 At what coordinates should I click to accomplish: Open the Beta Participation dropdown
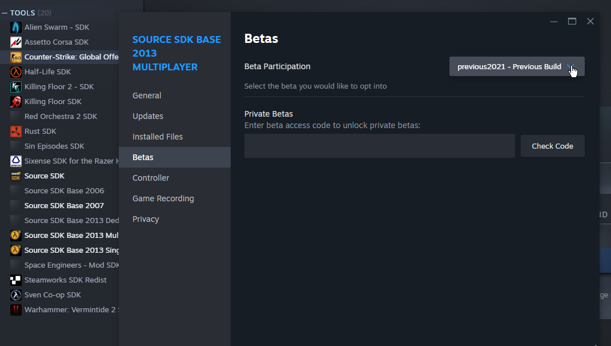click(517, 67)
